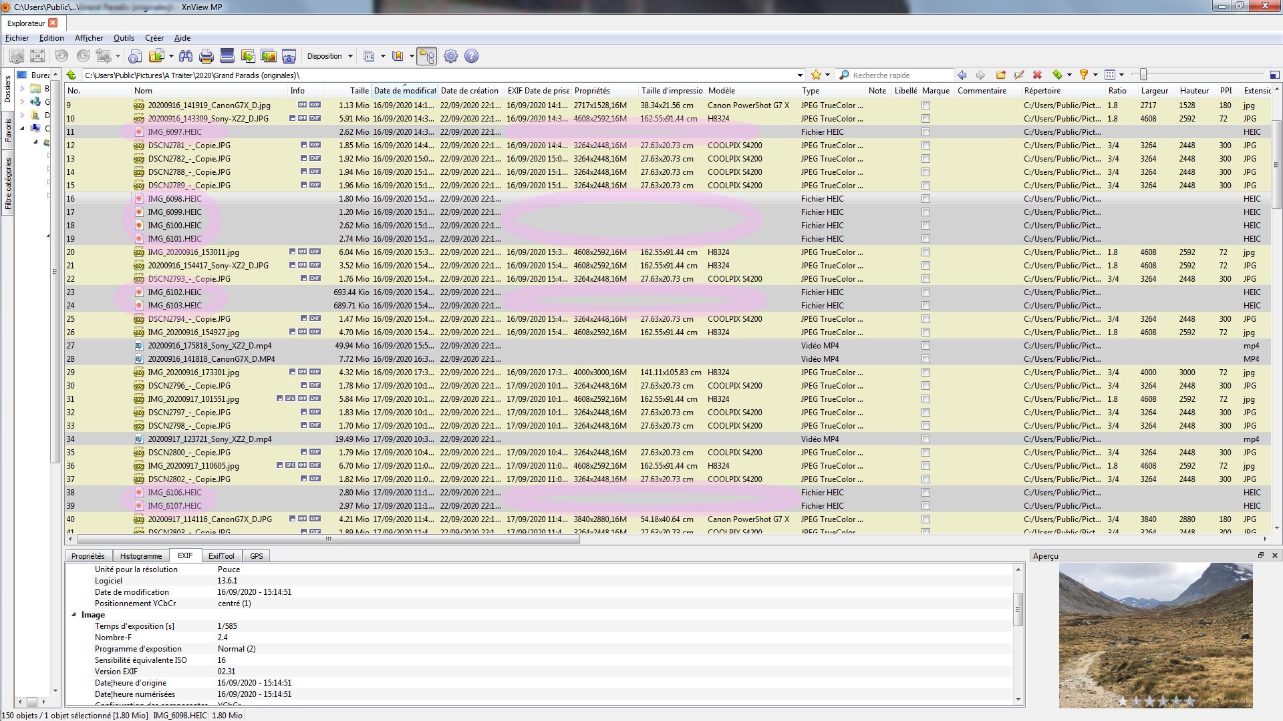Mark the 20200917_114116_CanonG7X_D.JPG checkbox
This screenshot has width=1283, height=721.
pyautogui.click(x=925, y=519)
